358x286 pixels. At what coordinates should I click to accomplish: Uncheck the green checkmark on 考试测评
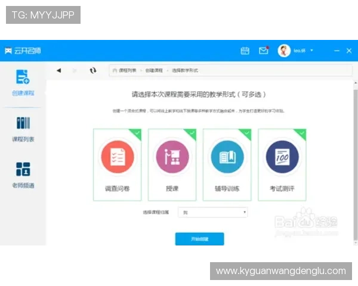click(x=301, y=133)
